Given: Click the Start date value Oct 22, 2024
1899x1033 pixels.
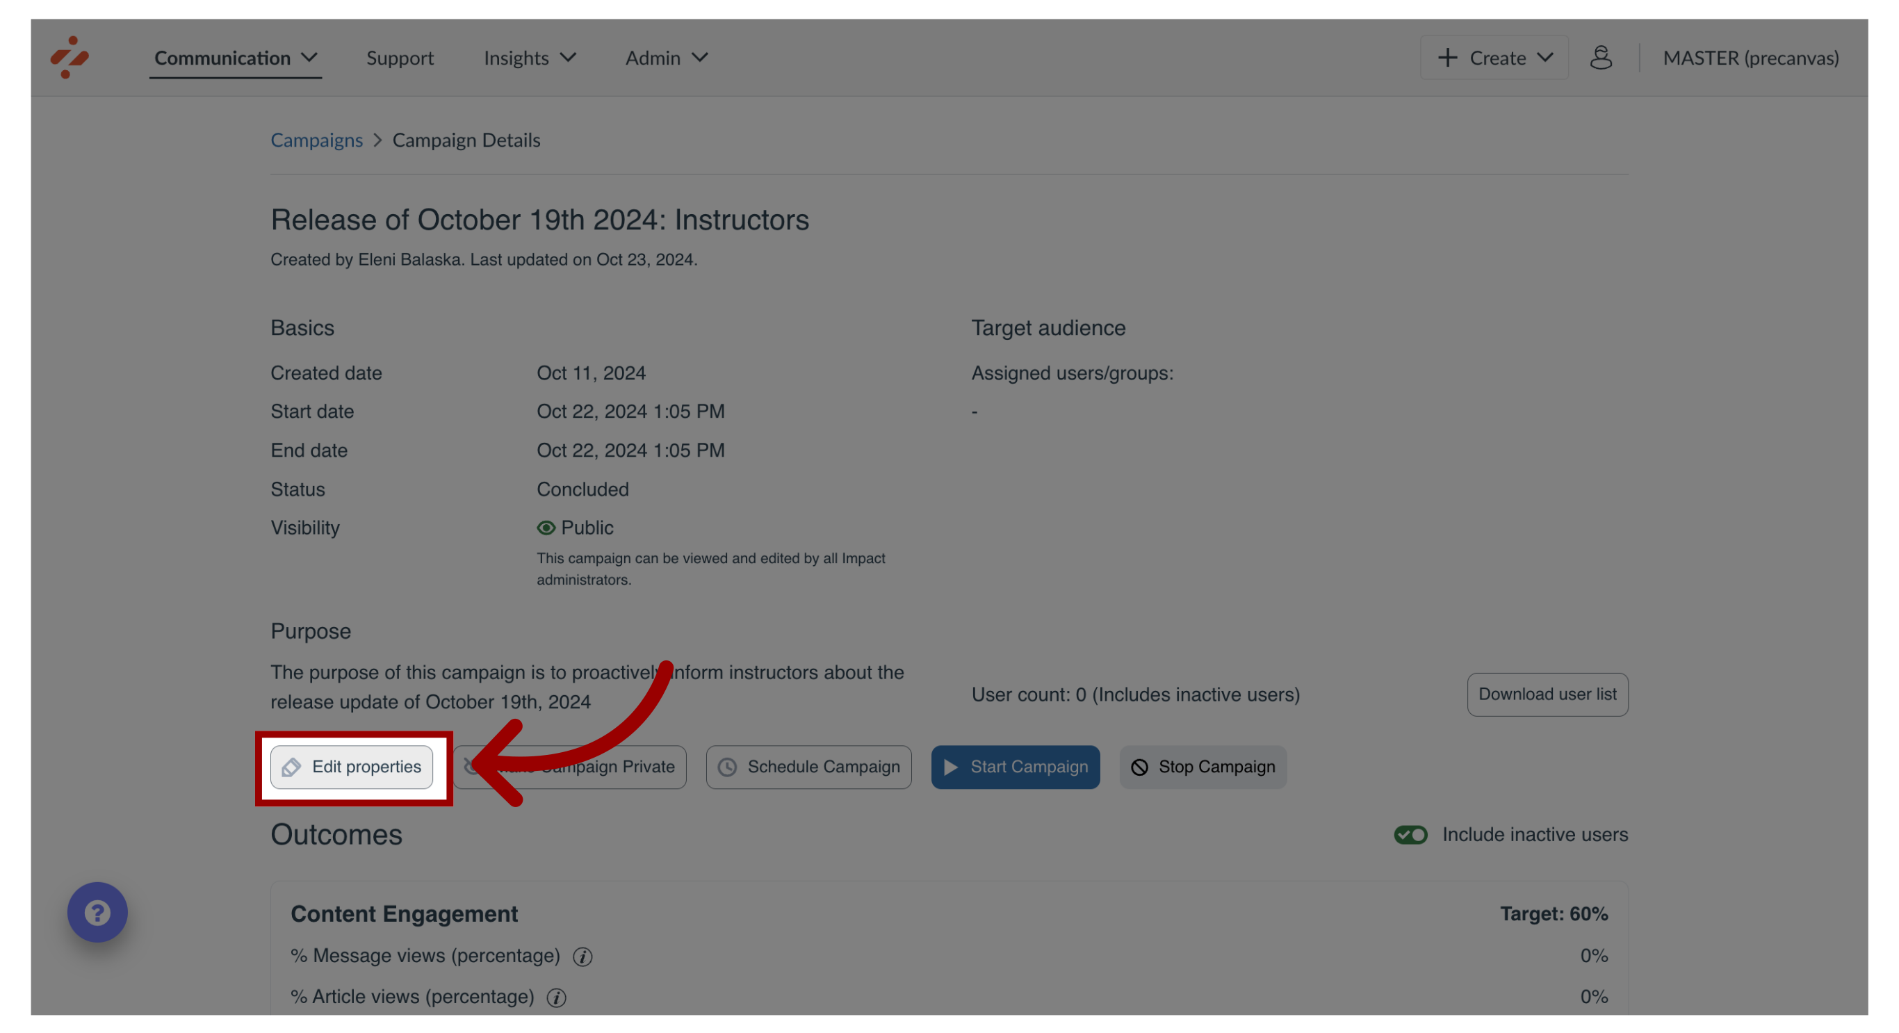Looking at the screenshot, I should [630, 412].
